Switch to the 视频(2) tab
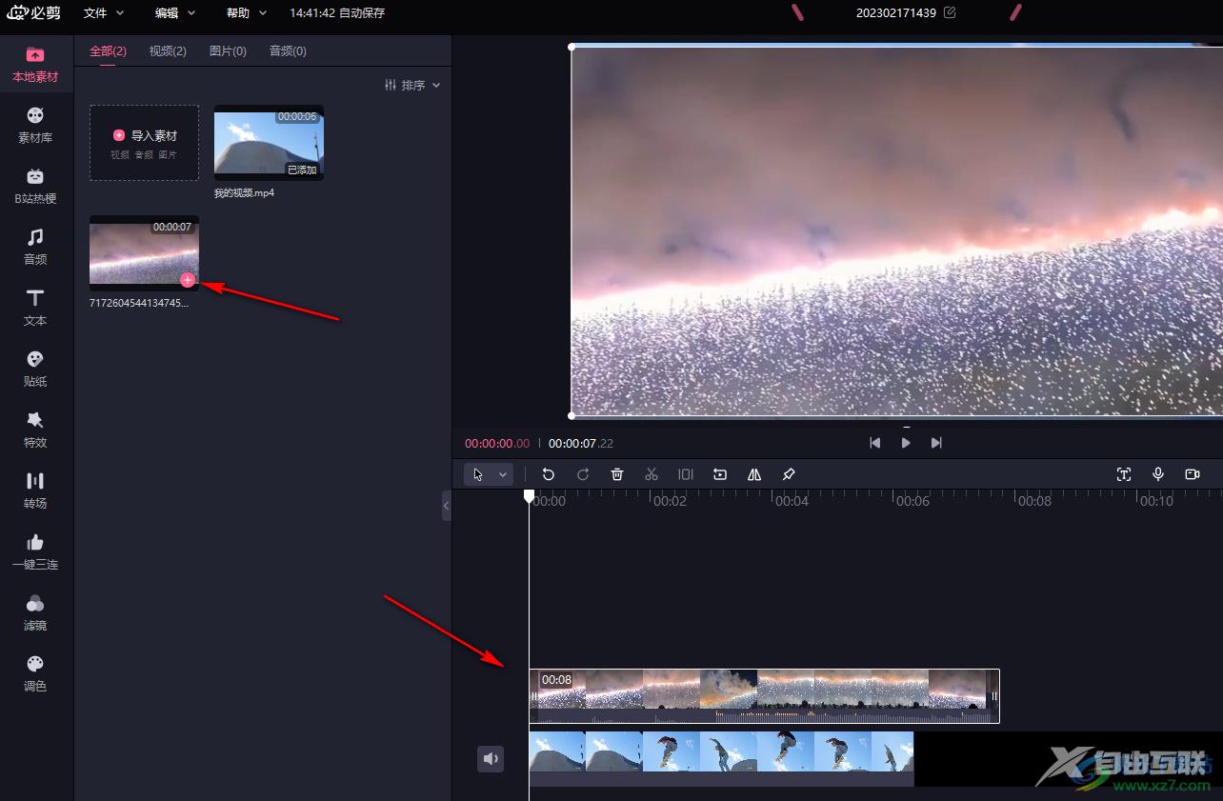The image size is (1223, 801). [168, 51]
